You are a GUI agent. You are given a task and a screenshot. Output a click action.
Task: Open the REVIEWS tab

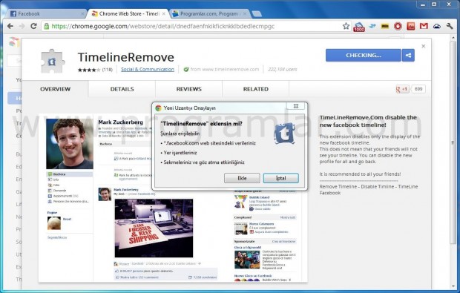click(x=189, y=89)
